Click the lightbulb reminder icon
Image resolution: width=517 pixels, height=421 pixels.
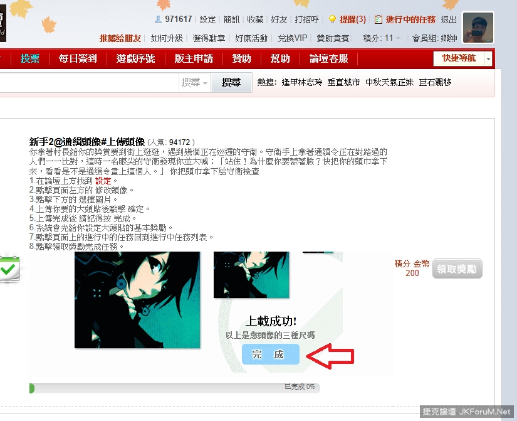[x=332, y=19]
